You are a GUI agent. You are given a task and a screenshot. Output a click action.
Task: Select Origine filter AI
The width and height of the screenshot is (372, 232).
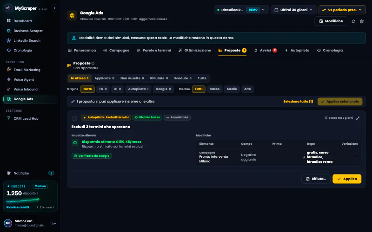[x=118, y=89]
